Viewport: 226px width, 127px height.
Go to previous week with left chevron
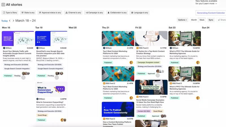click(x=10, y=21)
